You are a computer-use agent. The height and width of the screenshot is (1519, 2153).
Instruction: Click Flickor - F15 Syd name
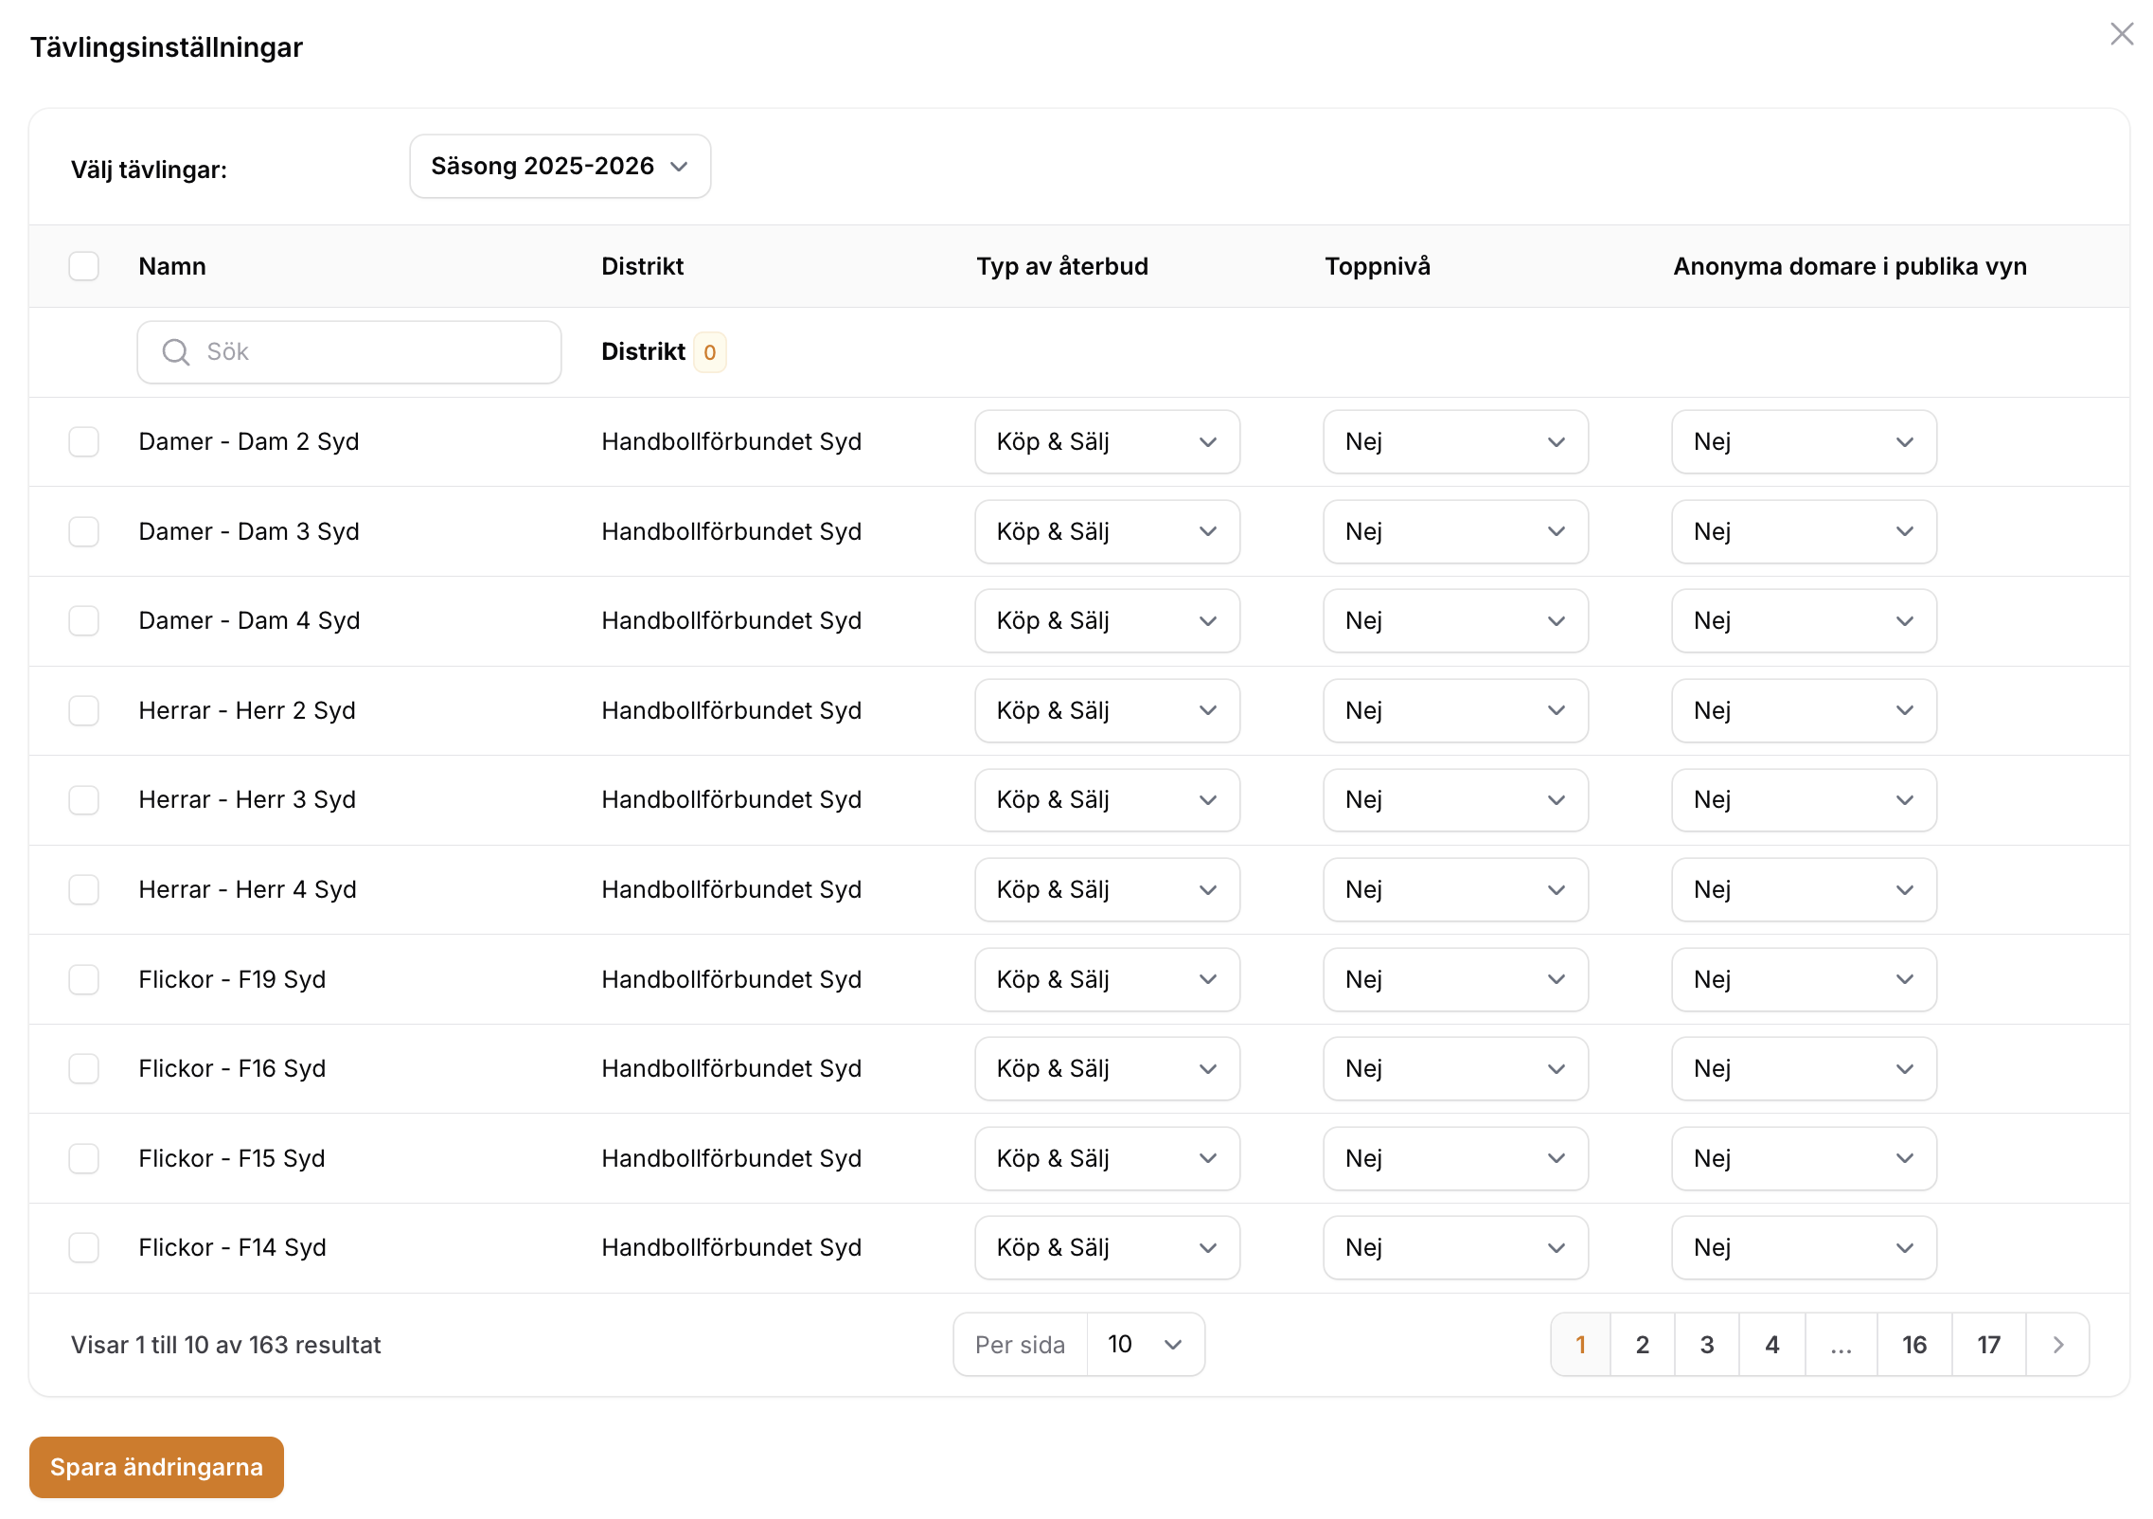coord(232,1158)
